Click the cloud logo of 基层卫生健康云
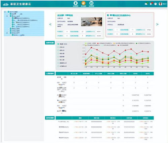The image size is (168, 143). coord(6,4)
